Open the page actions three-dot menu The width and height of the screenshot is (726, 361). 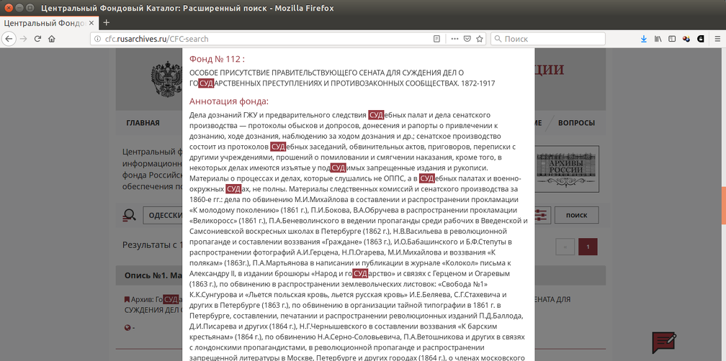[454, 39]
